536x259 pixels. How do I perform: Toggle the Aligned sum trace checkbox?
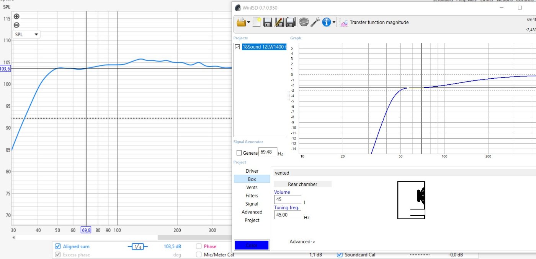[x=58, y=246]
